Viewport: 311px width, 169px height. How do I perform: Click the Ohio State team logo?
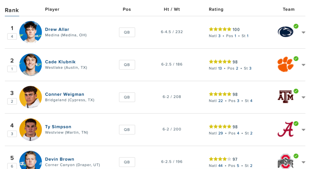(285, 162)
